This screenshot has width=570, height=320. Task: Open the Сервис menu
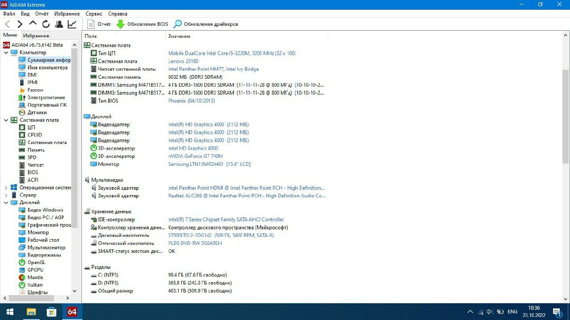(x=94, y=14)
